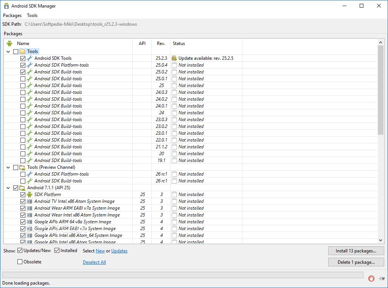
Task: Click the Android 7.1.1 (API 25) folder icon
Action: [x=23, y=188]
